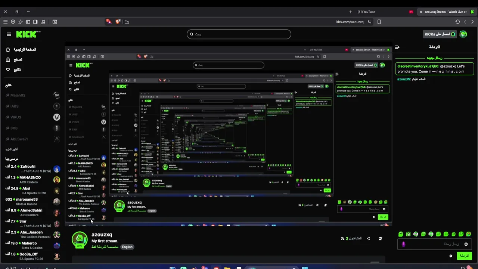Click the Leo AI sparkle toolbar icon

pyautogui.click(x=21, y=22)
